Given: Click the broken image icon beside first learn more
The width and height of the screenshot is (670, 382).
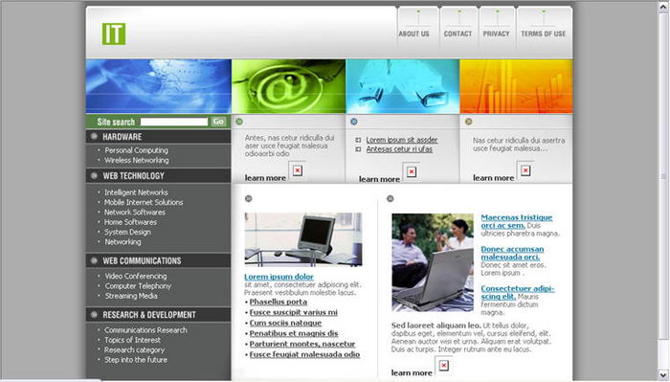Looking at the screenshot, I should click(298, 170).
